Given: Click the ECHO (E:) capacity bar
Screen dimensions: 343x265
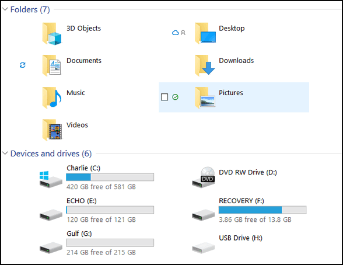Looking at the screenshot, I should point(110,210).
